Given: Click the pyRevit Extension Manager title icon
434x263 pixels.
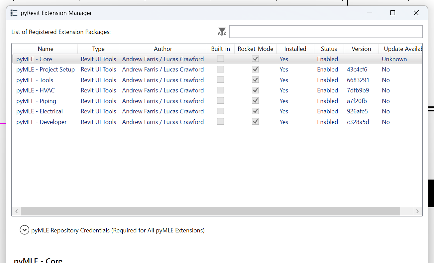Looking at the screenshot, I should (14, 13).
